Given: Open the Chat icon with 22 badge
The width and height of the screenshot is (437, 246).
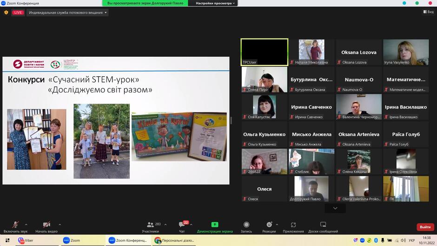Looking at the screenshot, I should (182, 224).
